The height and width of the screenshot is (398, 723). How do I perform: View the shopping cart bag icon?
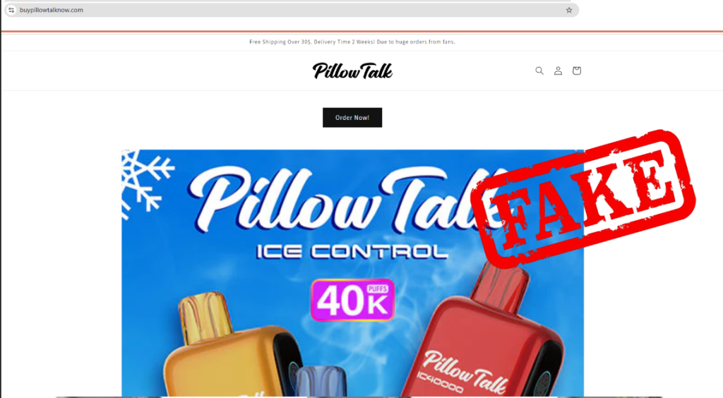click(x=576, y=71)
